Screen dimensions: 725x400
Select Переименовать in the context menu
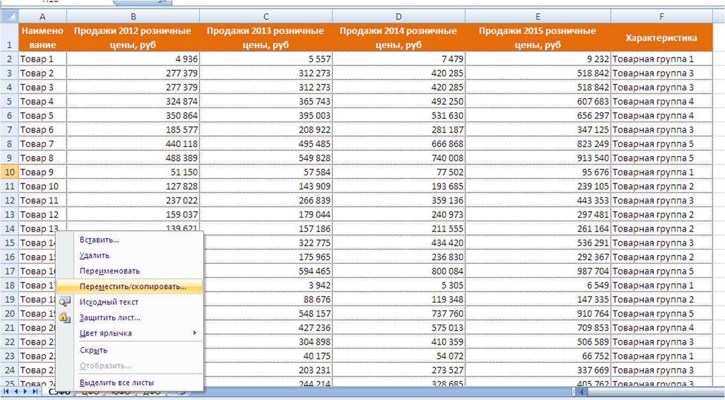110,271
